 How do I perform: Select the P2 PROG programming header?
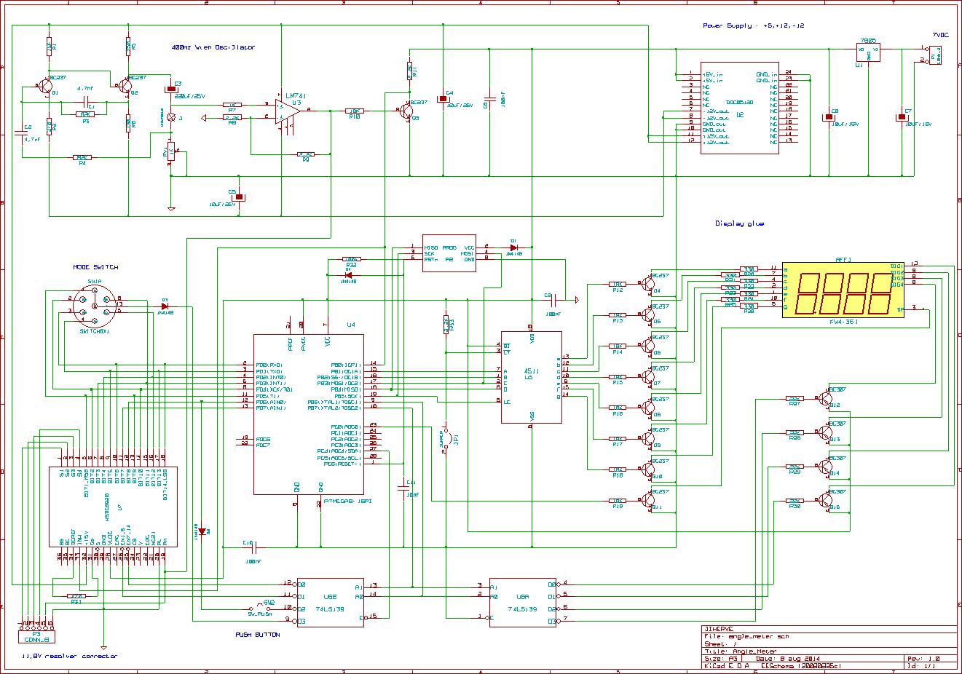click(x=449, y=253)
